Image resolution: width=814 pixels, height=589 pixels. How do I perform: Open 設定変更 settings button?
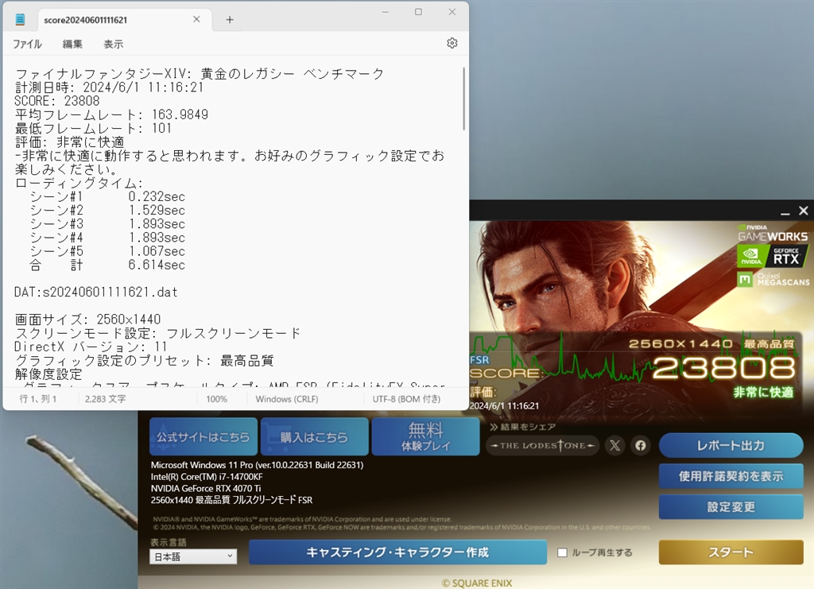tap(731, 507)
